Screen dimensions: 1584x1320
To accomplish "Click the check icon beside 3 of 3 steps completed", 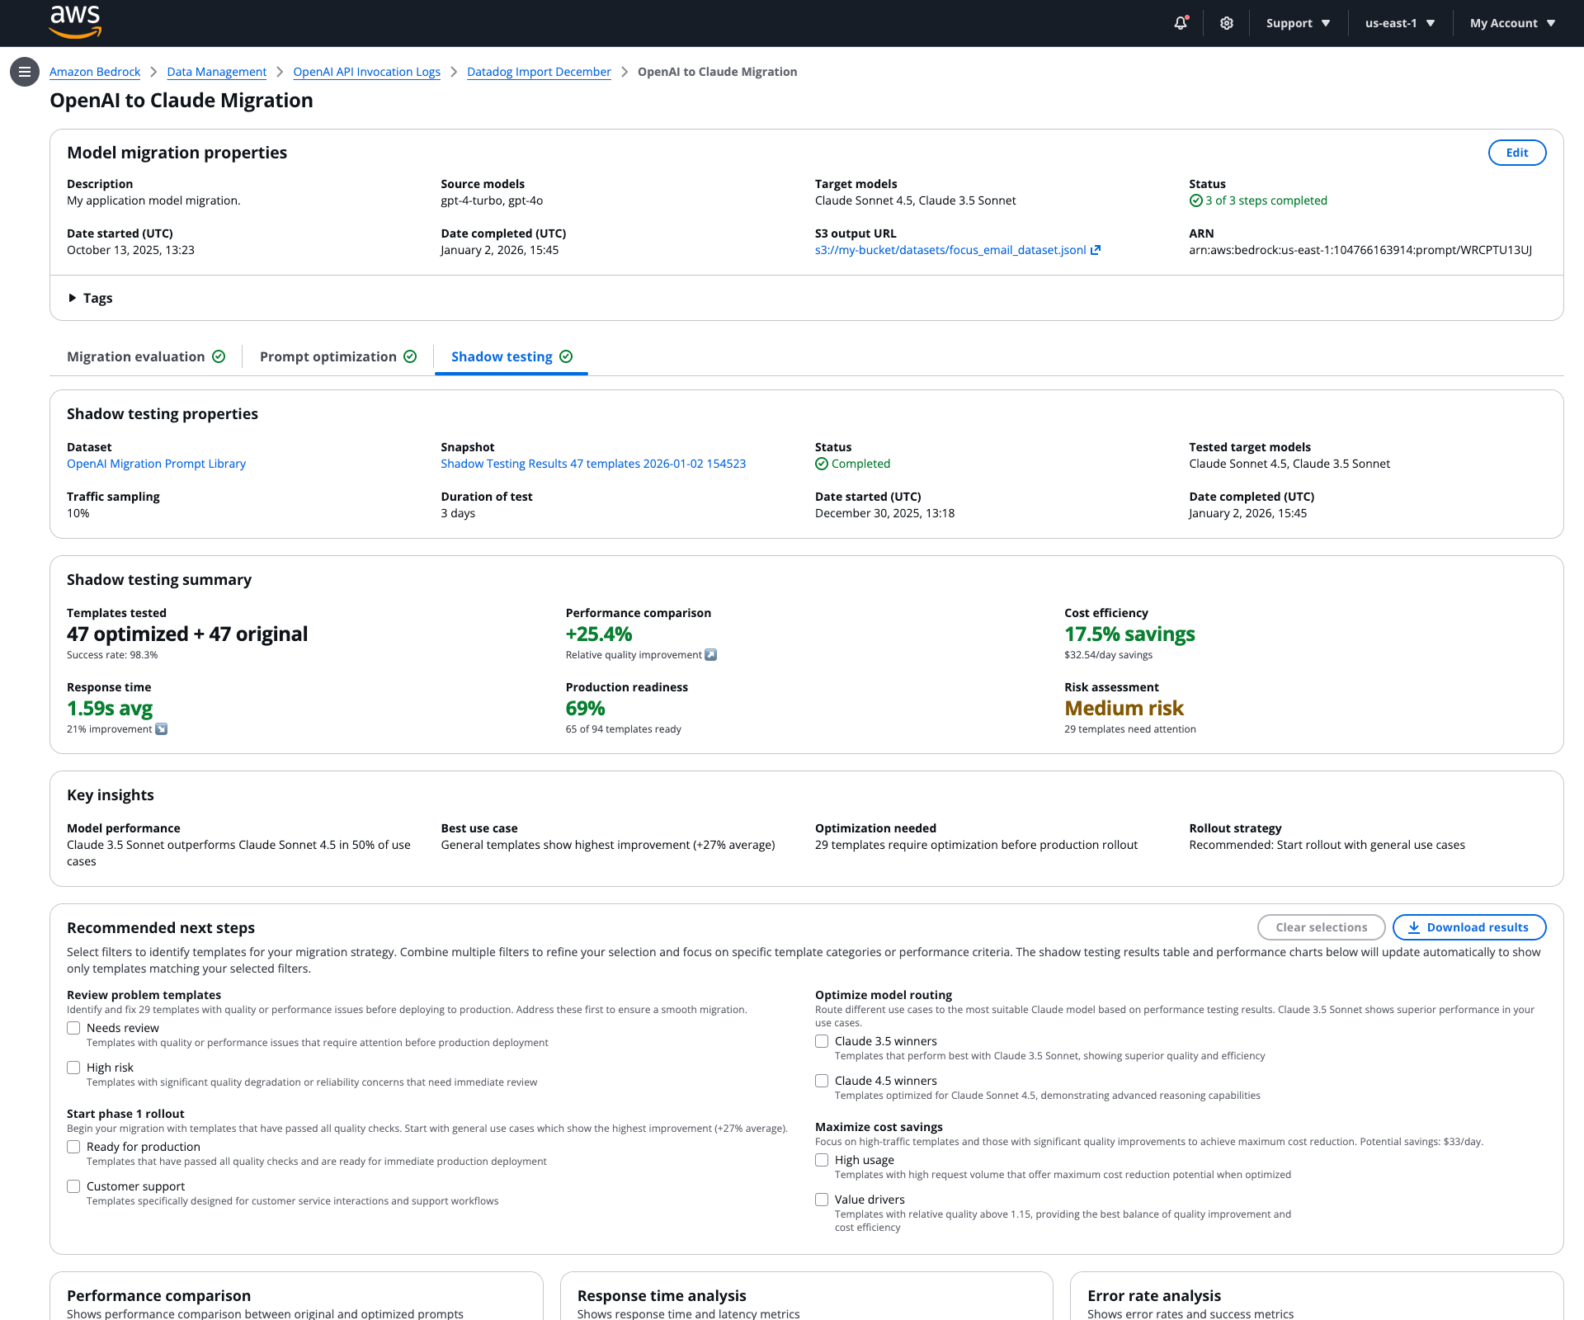I will tap(1195, 200).
